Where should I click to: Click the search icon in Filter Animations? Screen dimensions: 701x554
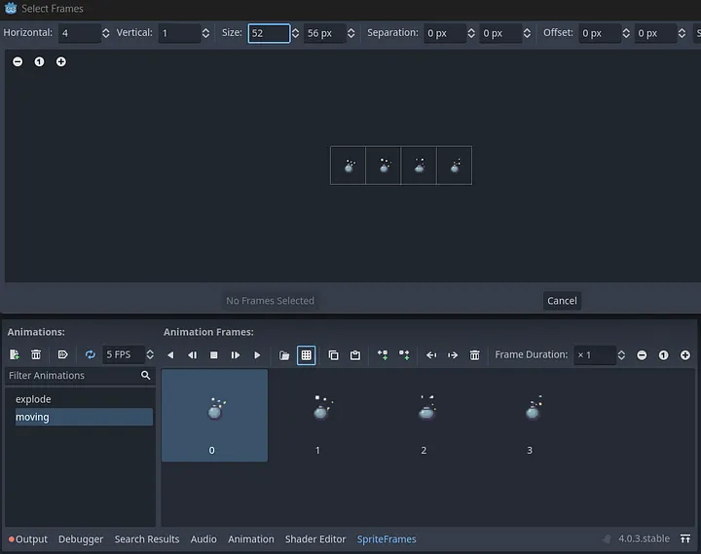coord(146,375)
